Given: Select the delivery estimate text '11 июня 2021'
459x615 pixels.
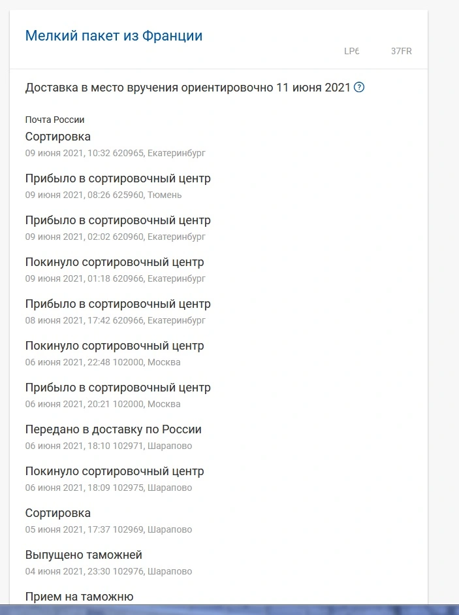Looking at the screenshot, I should tap(313, 87).
